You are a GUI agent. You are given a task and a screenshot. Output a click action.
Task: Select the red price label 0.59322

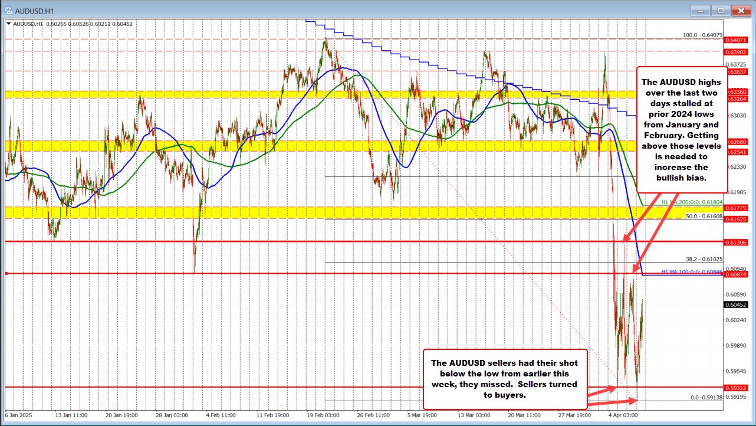tap(738, 388)
